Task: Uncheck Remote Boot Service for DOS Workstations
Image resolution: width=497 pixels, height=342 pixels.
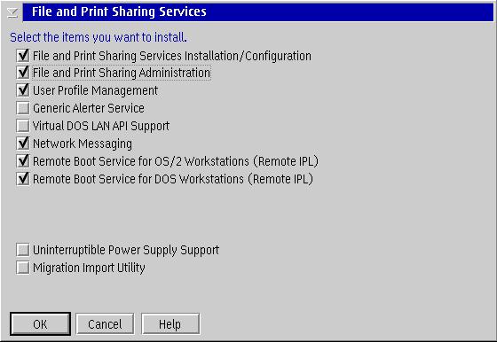Action: (23, 179)
